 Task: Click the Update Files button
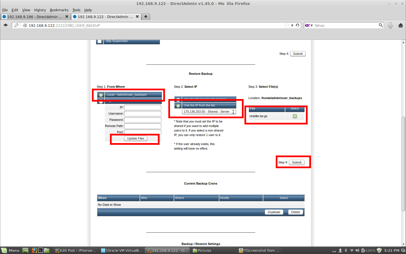(135, 139)
